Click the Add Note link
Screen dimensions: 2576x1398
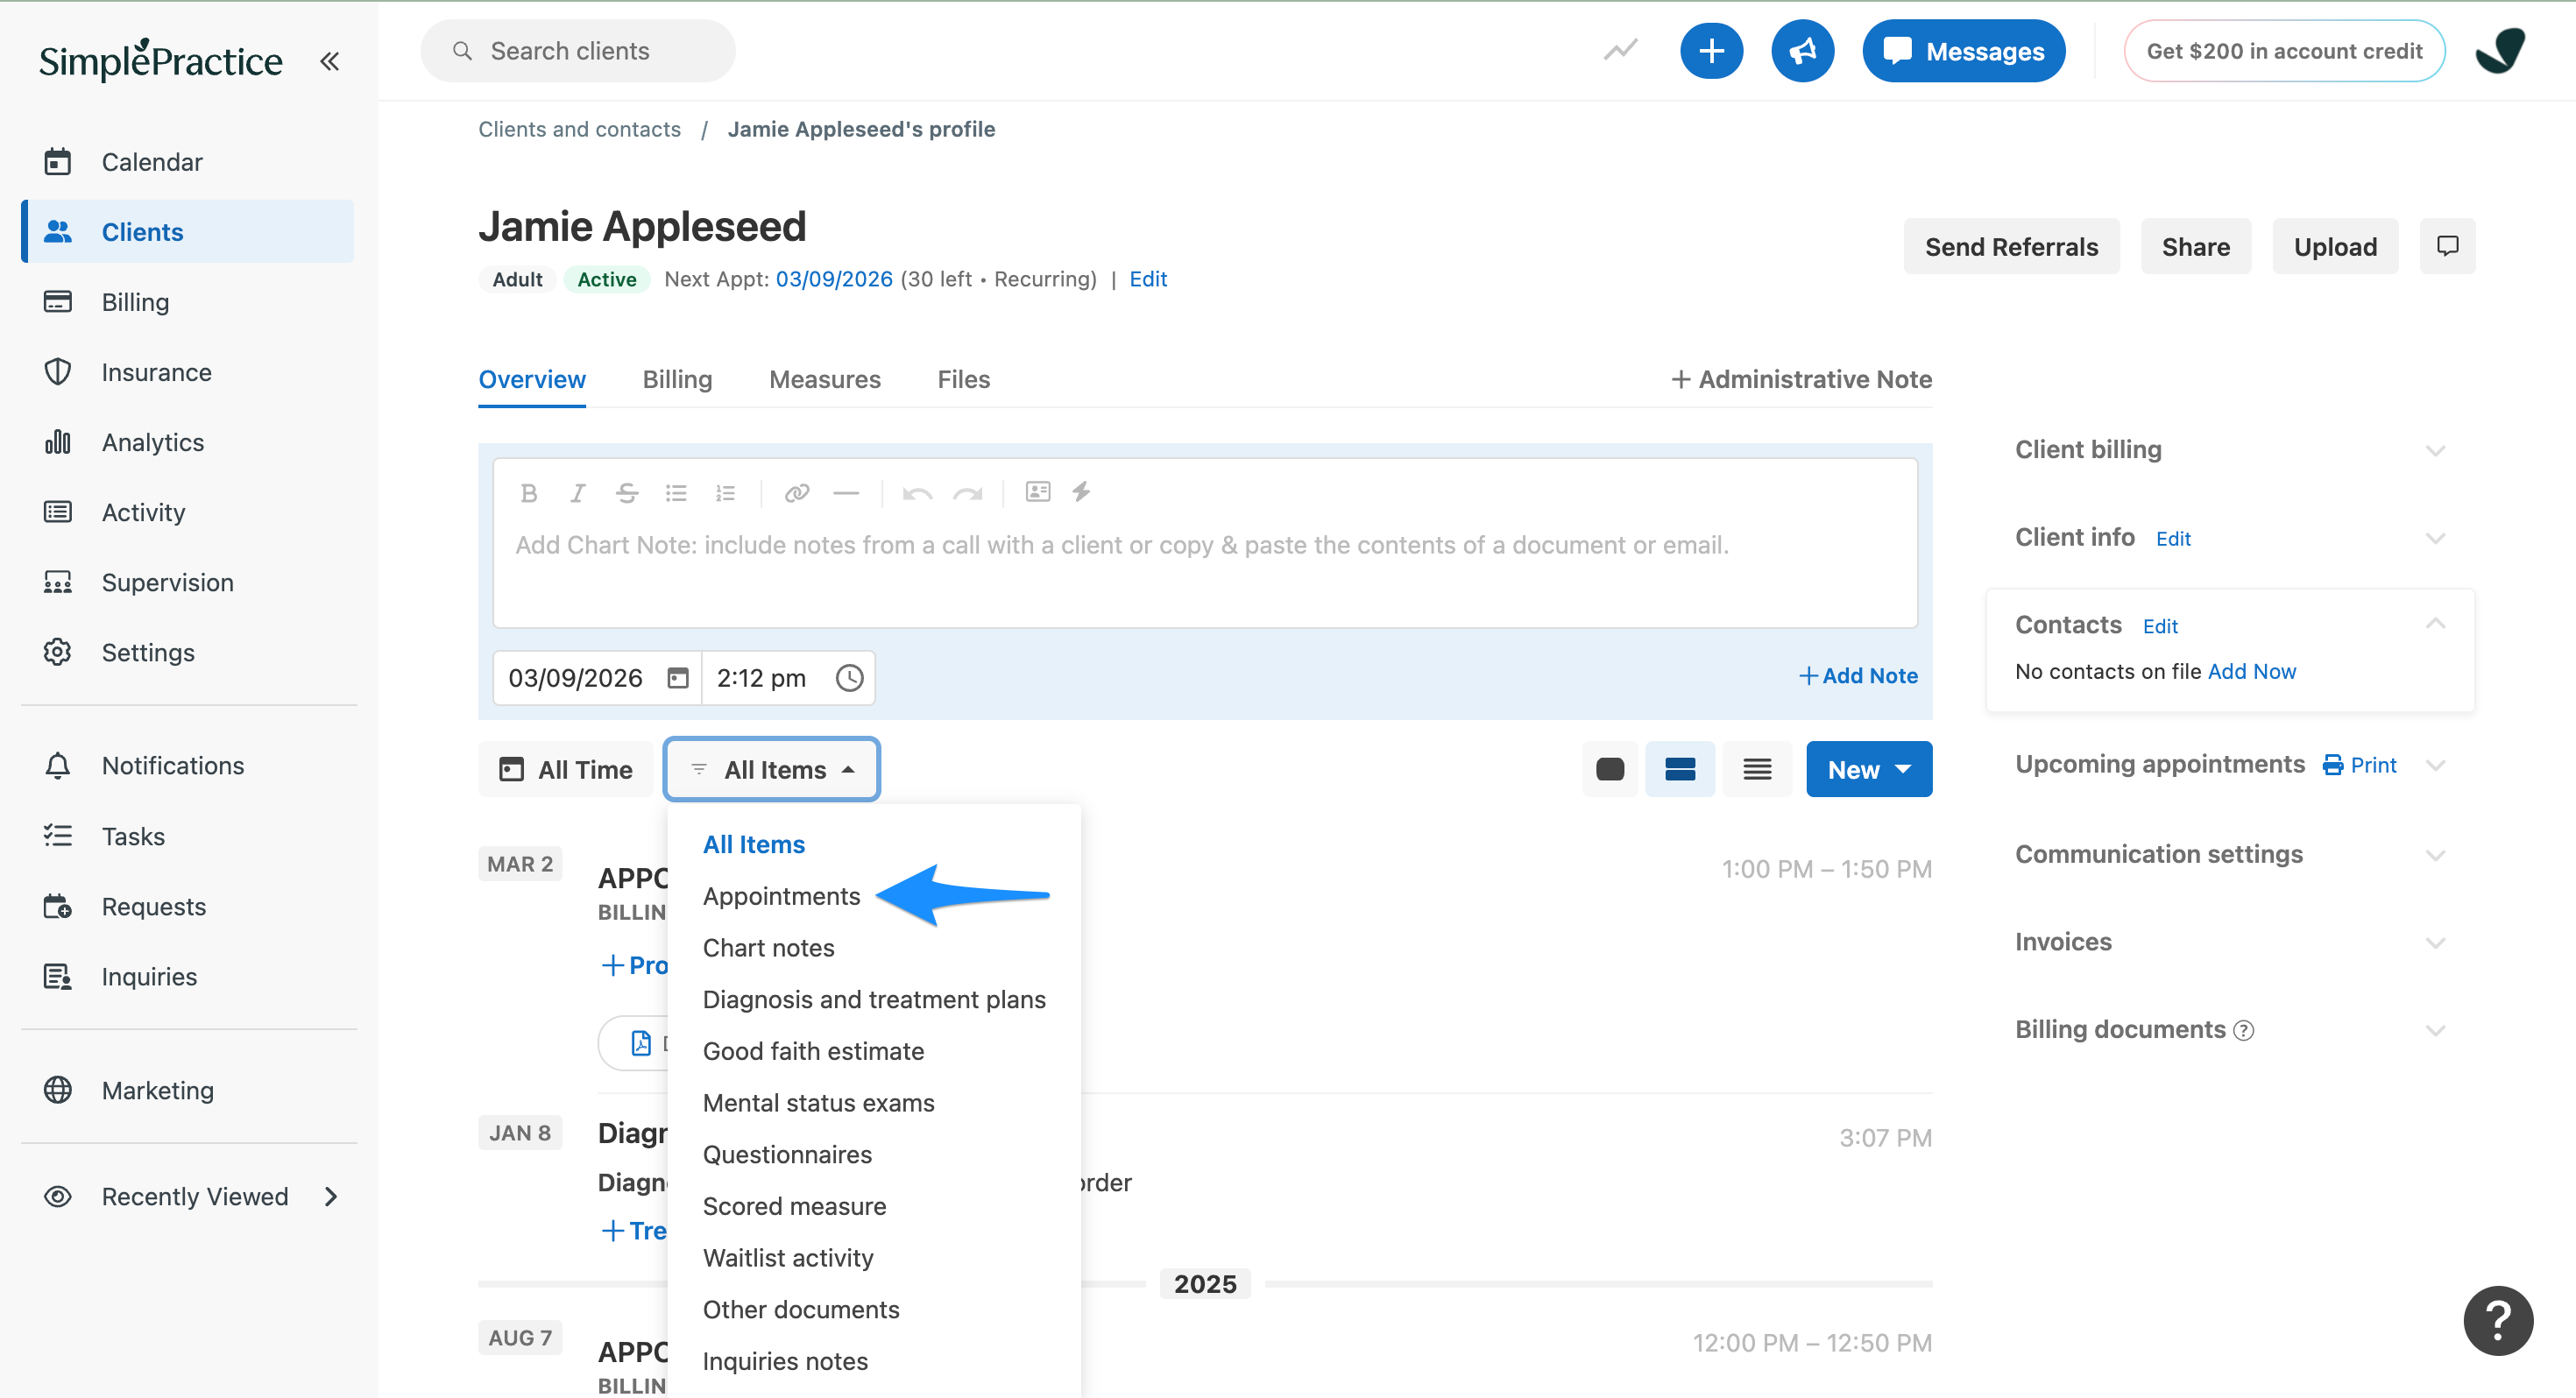click(1858, 676)
